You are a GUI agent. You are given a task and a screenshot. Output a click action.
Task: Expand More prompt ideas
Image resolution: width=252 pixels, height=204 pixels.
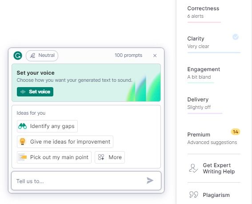(x=110, y=157)
